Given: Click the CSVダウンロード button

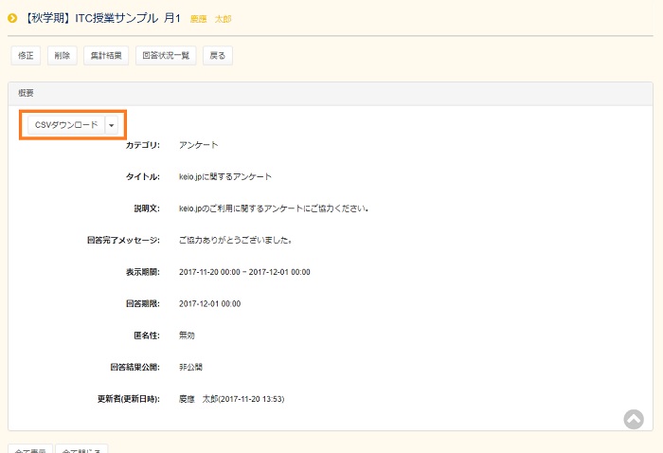Looking at the screenshot, I should pos(66,125).
